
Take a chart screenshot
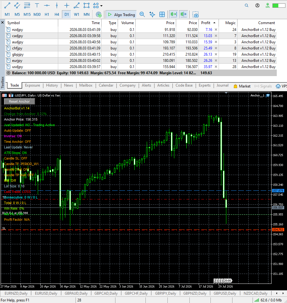(x=196, y=15)
